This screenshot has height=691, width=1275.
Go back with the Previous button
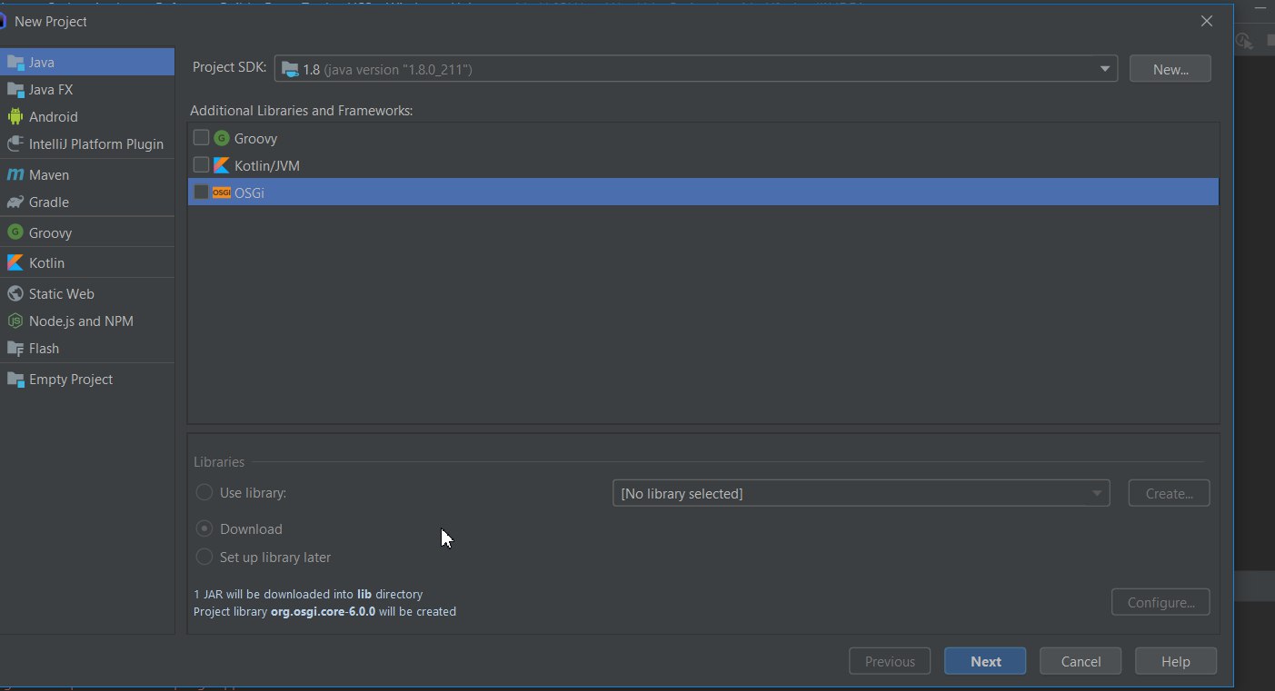(890, 661)
